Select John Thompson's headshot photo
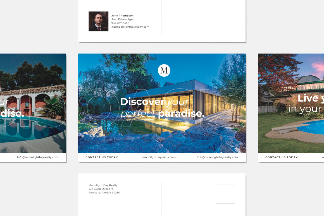Screen dimensions: 324x216 tap(98, 21)
